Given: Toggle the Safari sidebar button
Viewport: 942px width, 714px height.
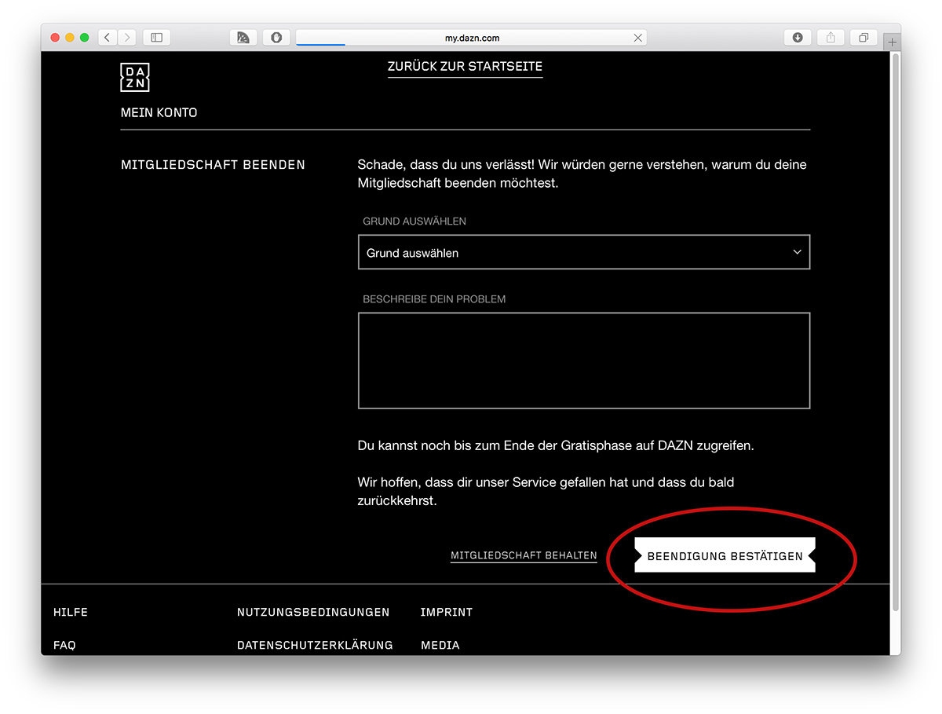Looking at the screenshot, I should [156, 37].
